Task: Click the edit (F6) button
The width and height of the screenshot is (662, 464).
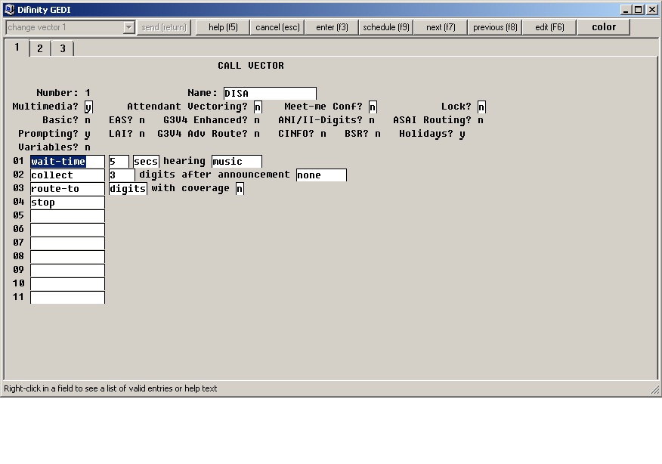Action: click(x=549, y=27)
